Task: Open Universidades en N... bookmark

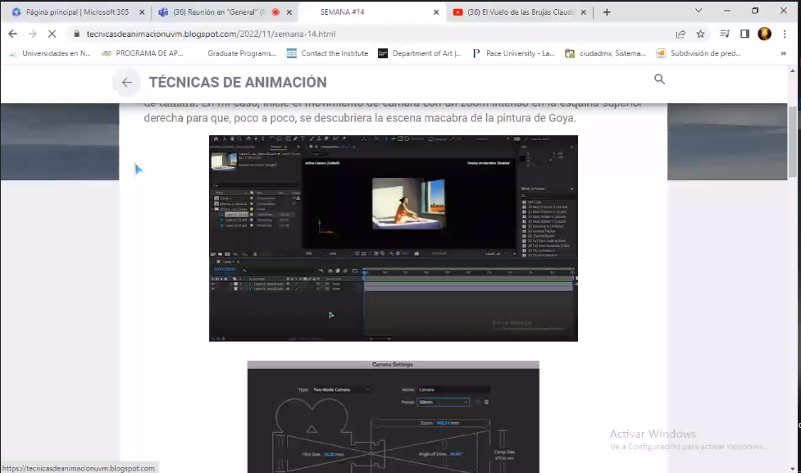Action: (x=50, y=53)
